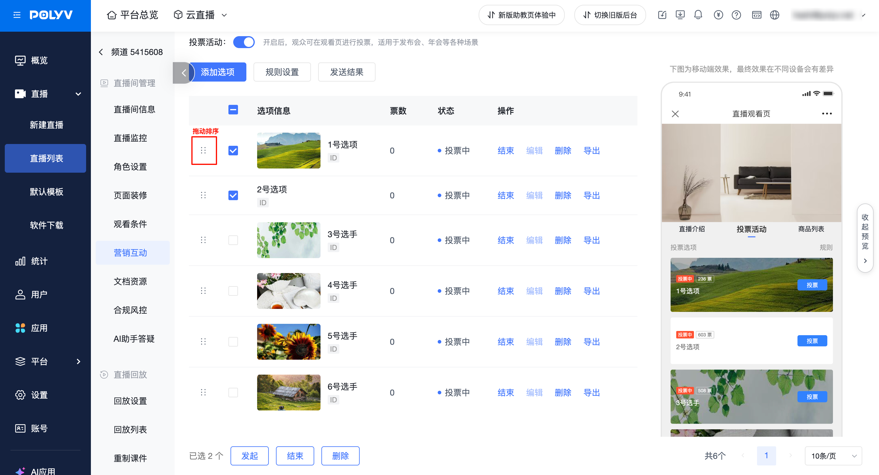Go to page 1 in the pagination
Viewport: 879px width, 475px height.
766,456
